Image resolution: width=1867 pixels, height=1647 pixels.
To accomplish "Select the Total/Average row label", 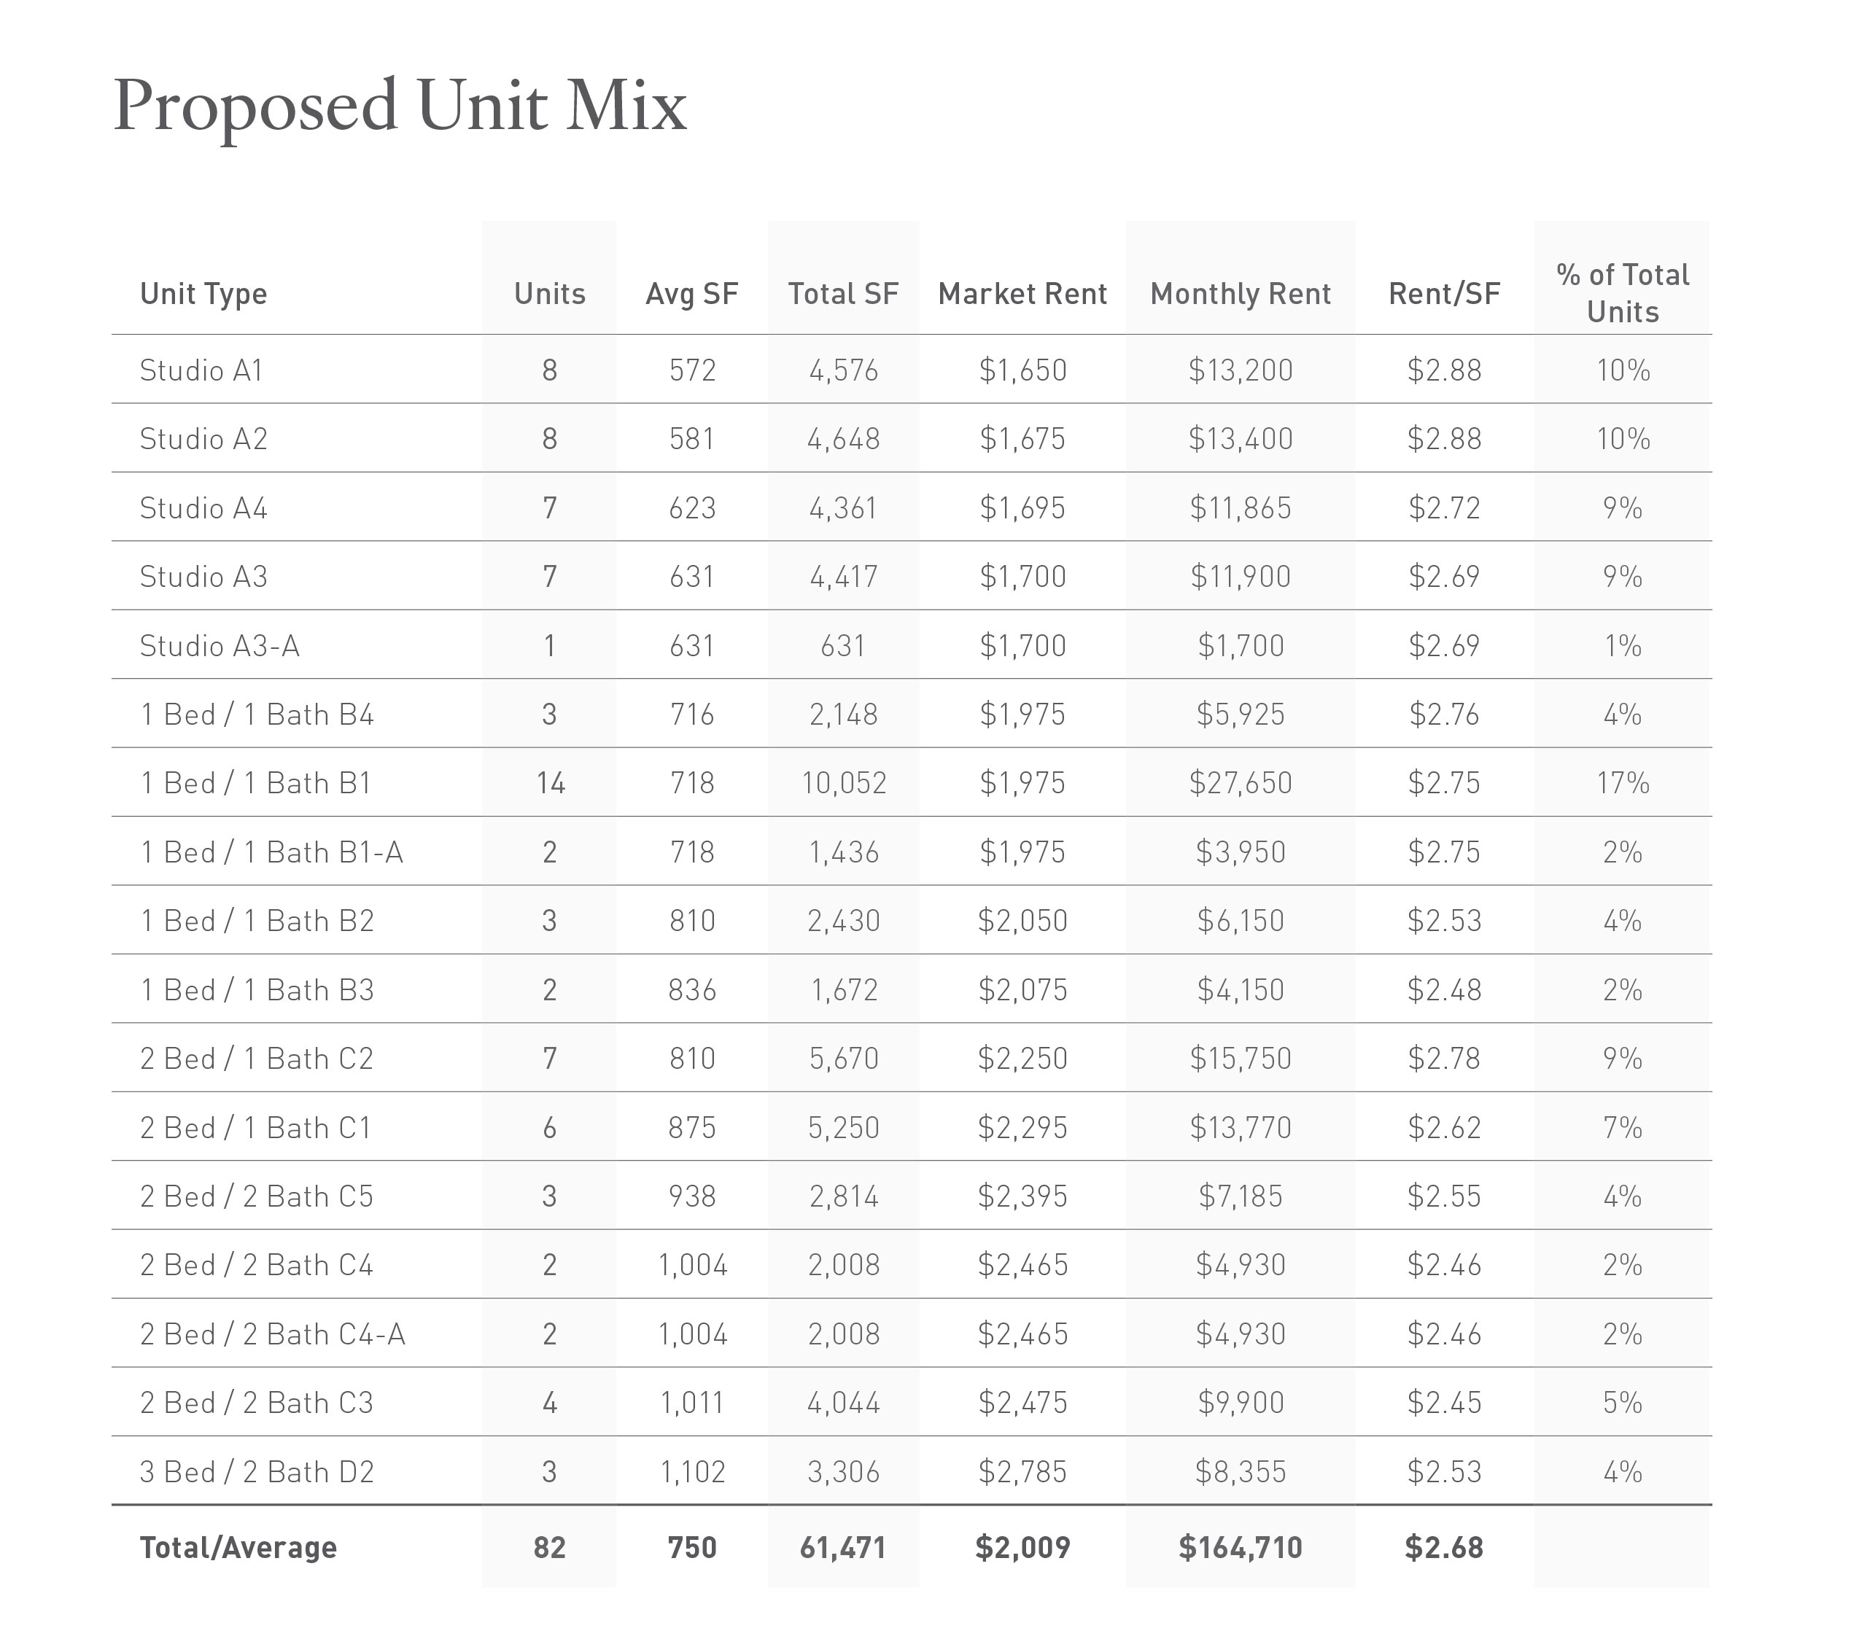I will 238,1548.
